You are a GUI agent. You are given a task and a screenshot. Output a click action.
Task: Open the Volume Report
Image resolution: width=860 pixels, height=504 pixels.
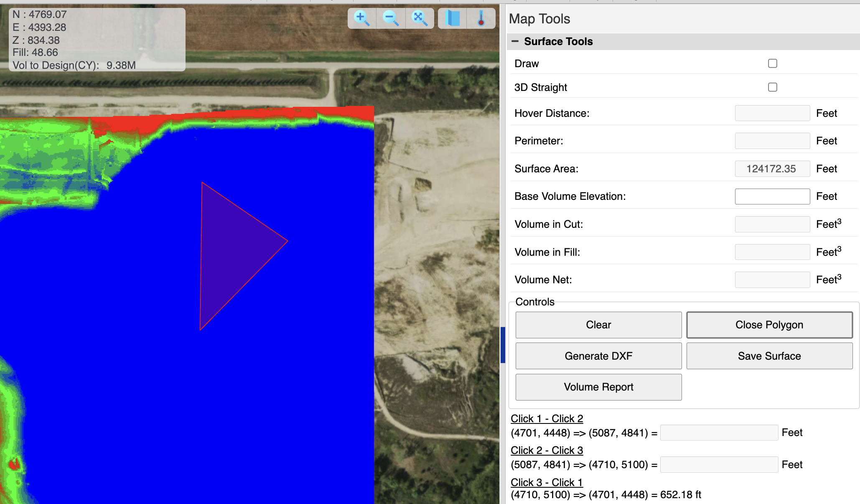pos(598,387)
